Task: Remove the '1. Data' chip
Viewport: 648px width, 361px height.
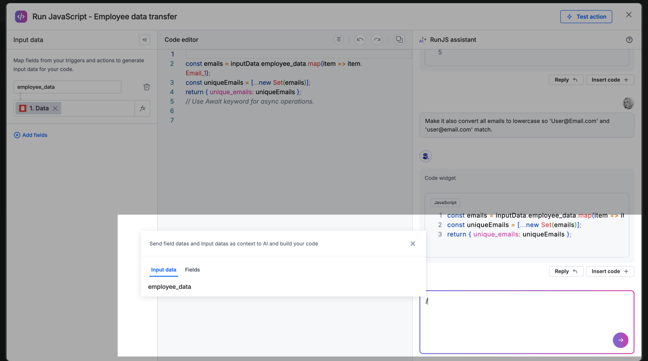Action: (x=55, y=108)
